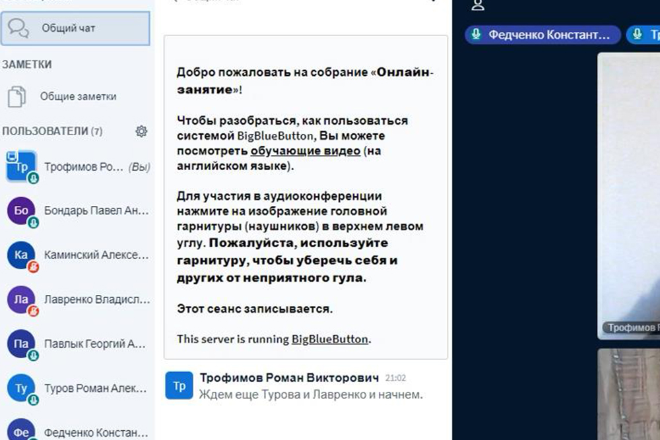
Task: Click Бондарь Павел's 'Бо' avatar icon
Action: (x=20, y=211)
